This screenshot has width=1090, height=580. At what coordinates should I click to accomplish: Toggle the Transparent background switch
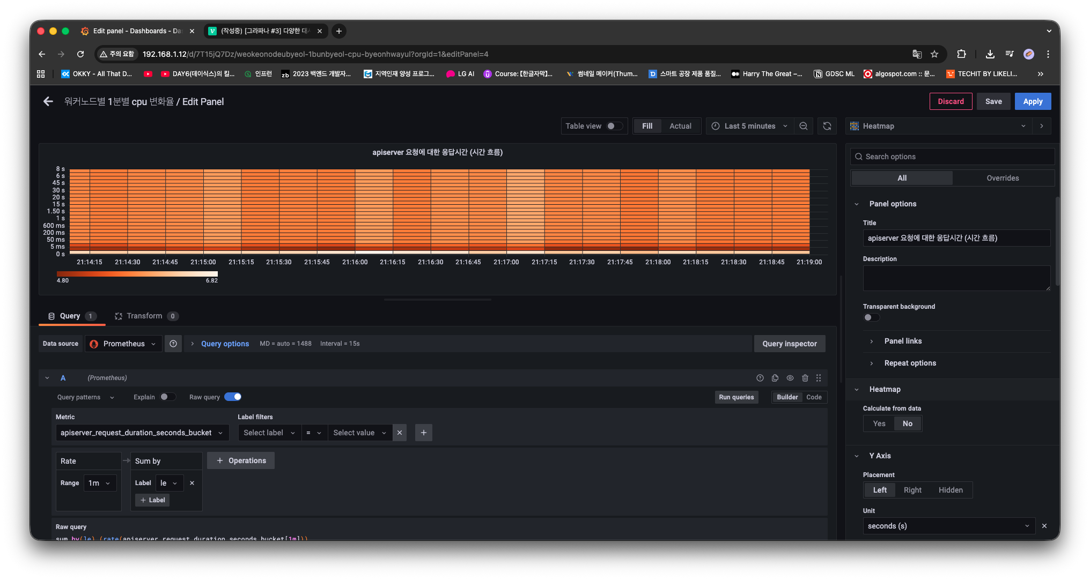[x=871, y=317]
